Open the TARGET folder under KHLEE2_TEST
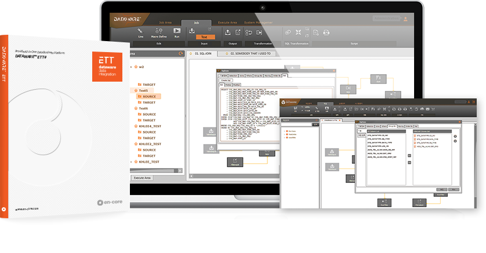The width and height of the screenshot is (486, 253). pos(147,156)
